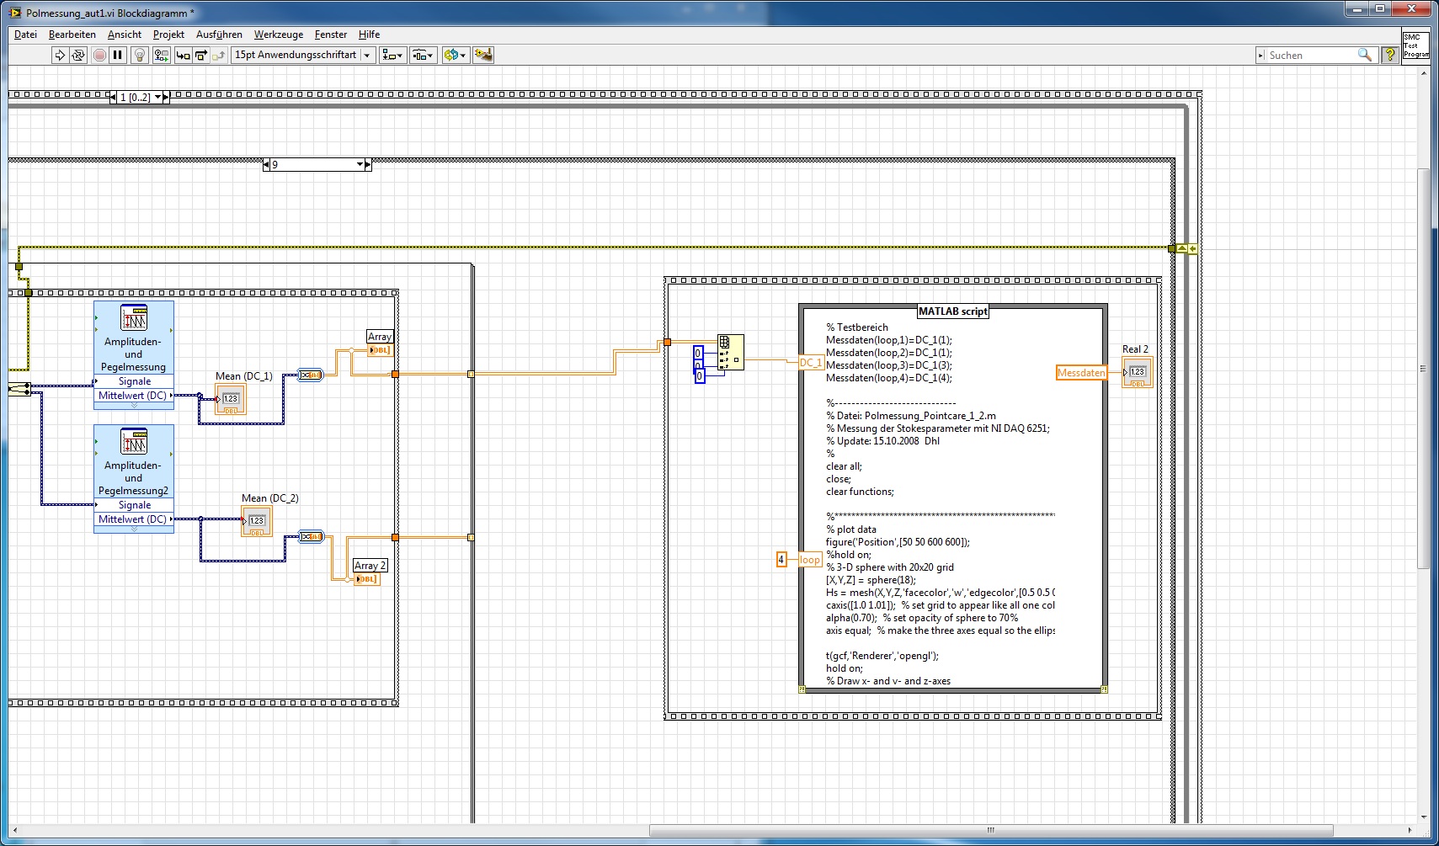Click in the Suchen search field
The width and height of the screenshot is (1439, 846).
tap(1309, 56)
